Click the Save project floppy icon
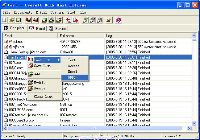200x140 pixels. pos(19,20)
